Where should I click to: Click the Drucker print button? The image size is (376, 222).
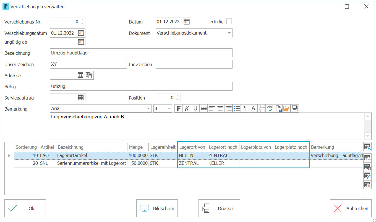pos(219,208)
